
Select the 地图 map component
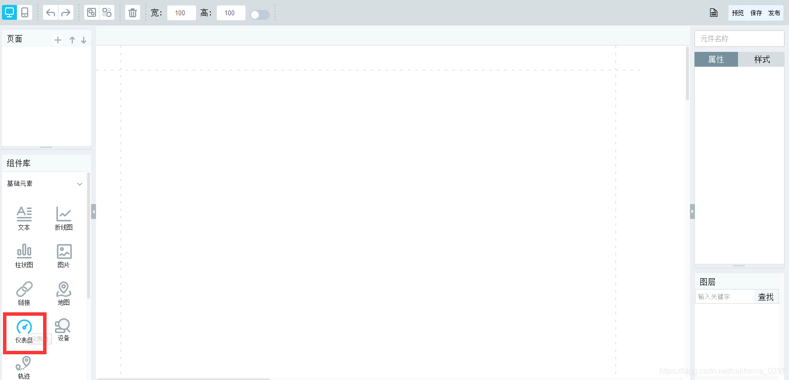point(64,294)
